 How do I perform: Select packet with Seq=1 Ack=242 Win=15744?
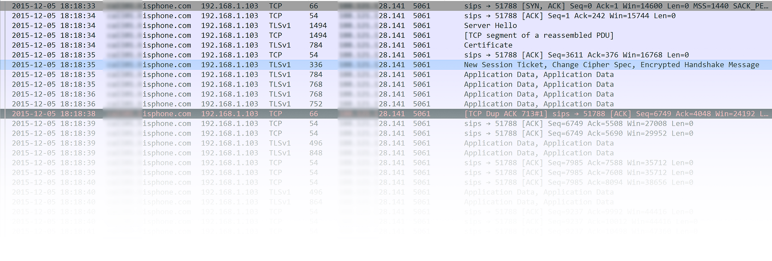pyautogui.click(x=386, y=16)
